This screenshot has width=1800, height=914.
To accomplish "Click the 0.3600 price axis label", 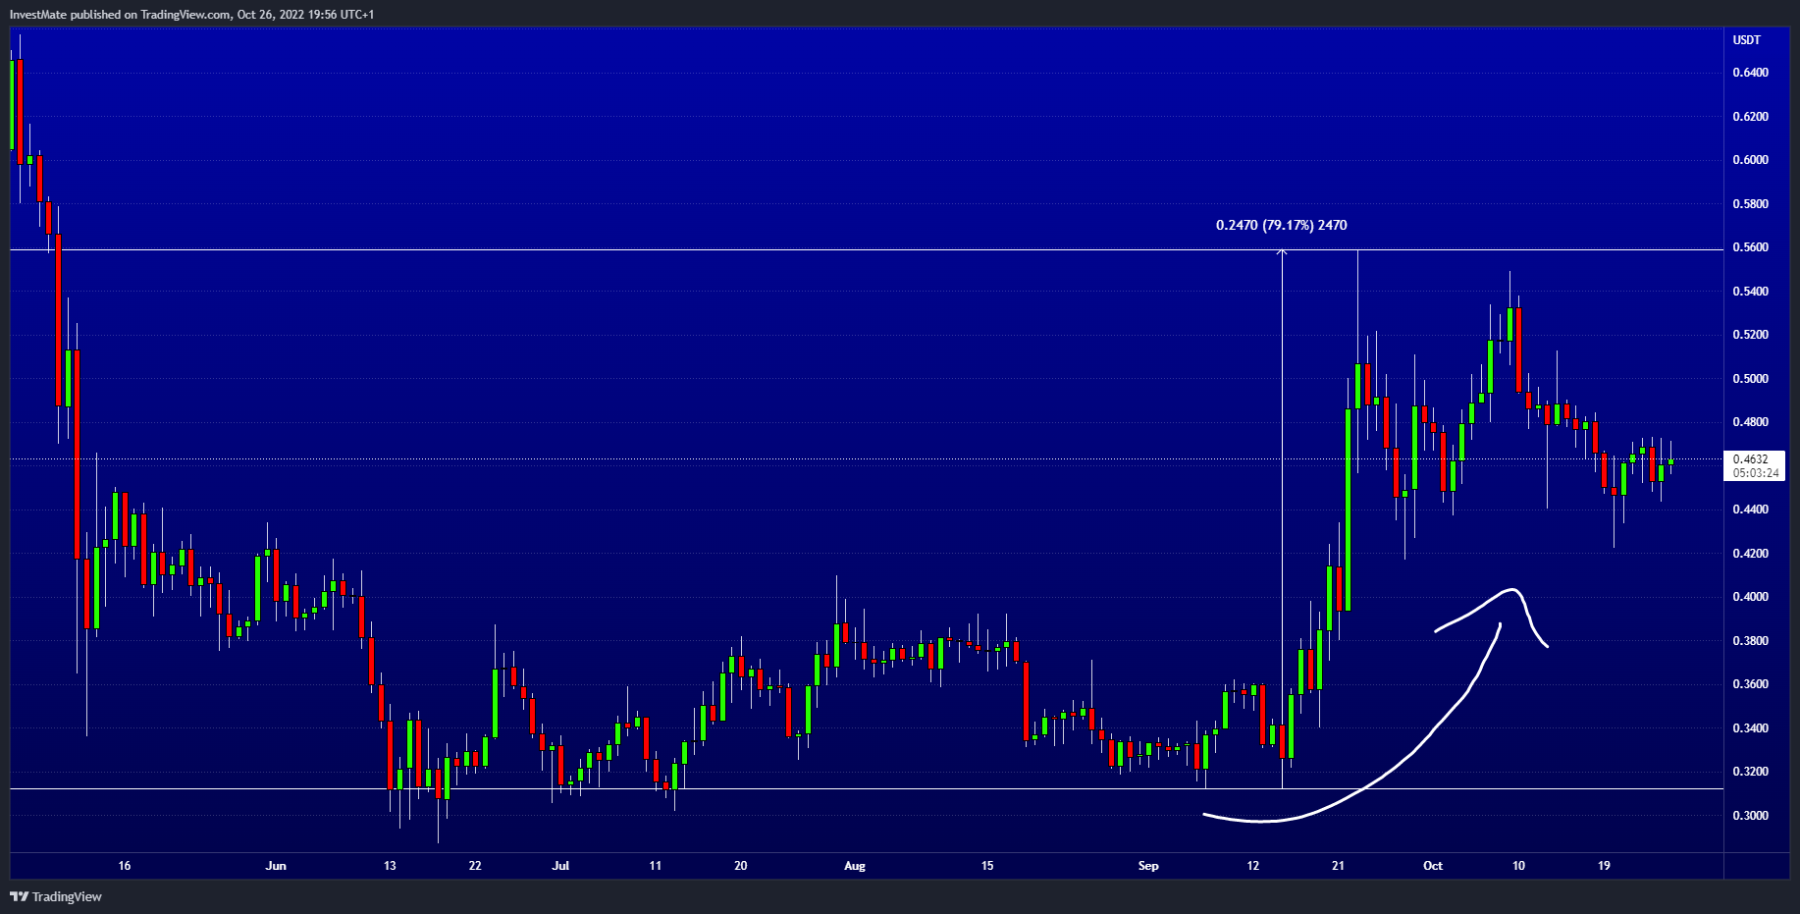I will [1750, 684].
